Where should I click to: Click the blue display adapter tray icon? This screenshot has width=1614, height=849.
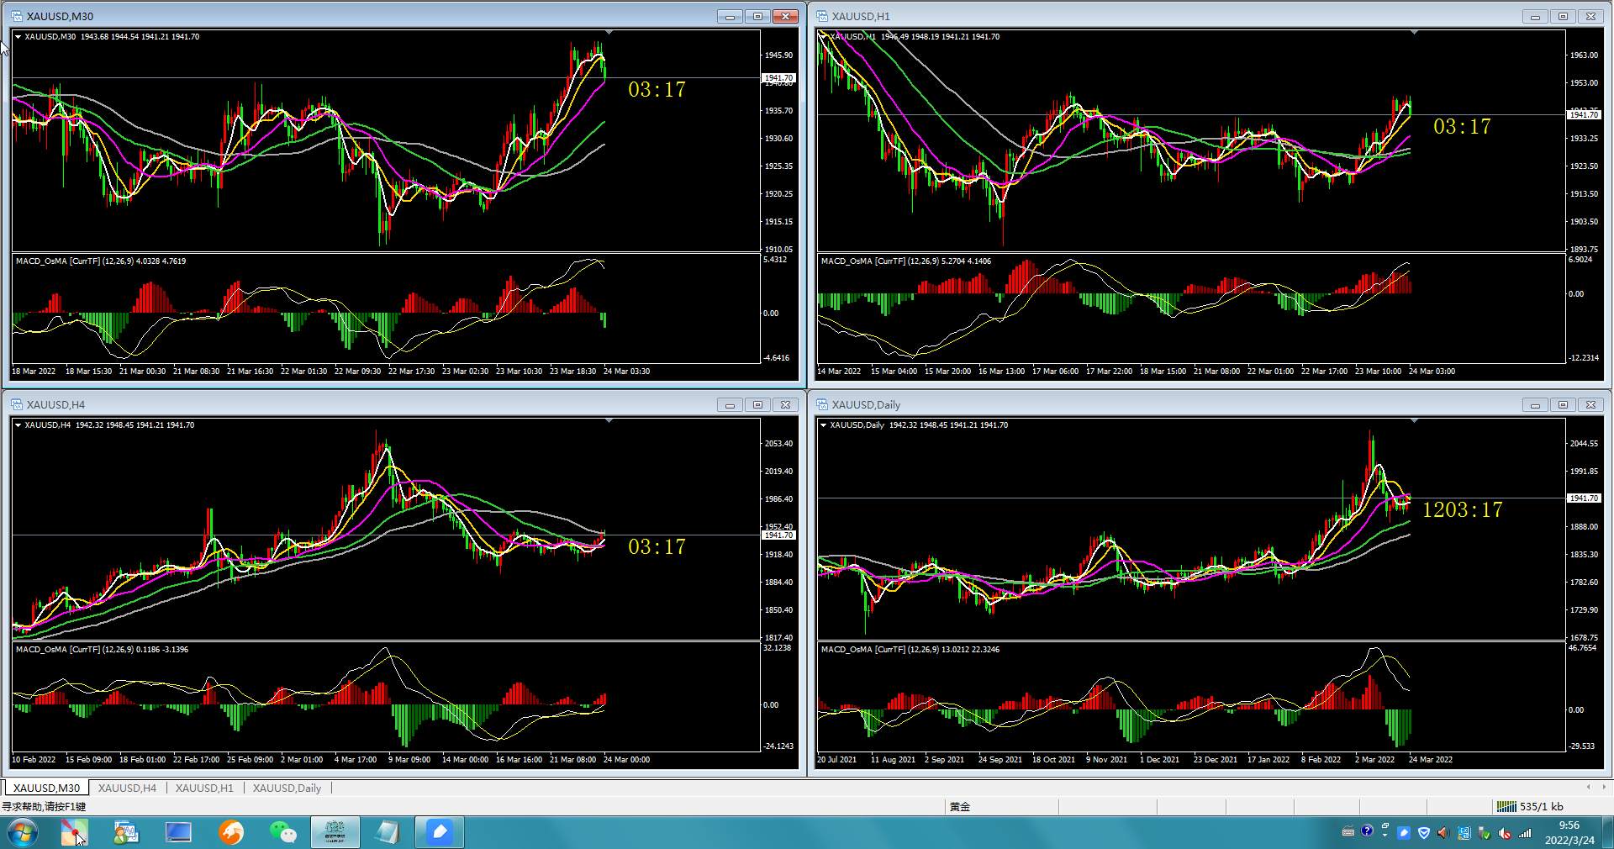1464,833
